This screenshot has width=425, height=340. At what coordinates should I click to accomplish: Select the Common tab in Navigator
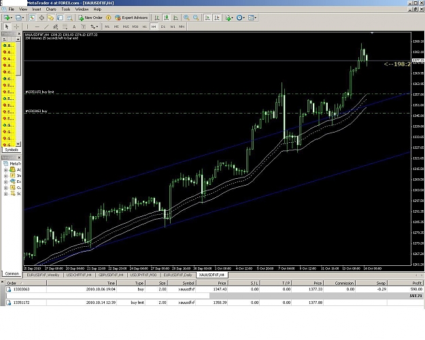(x=12, y=273)
